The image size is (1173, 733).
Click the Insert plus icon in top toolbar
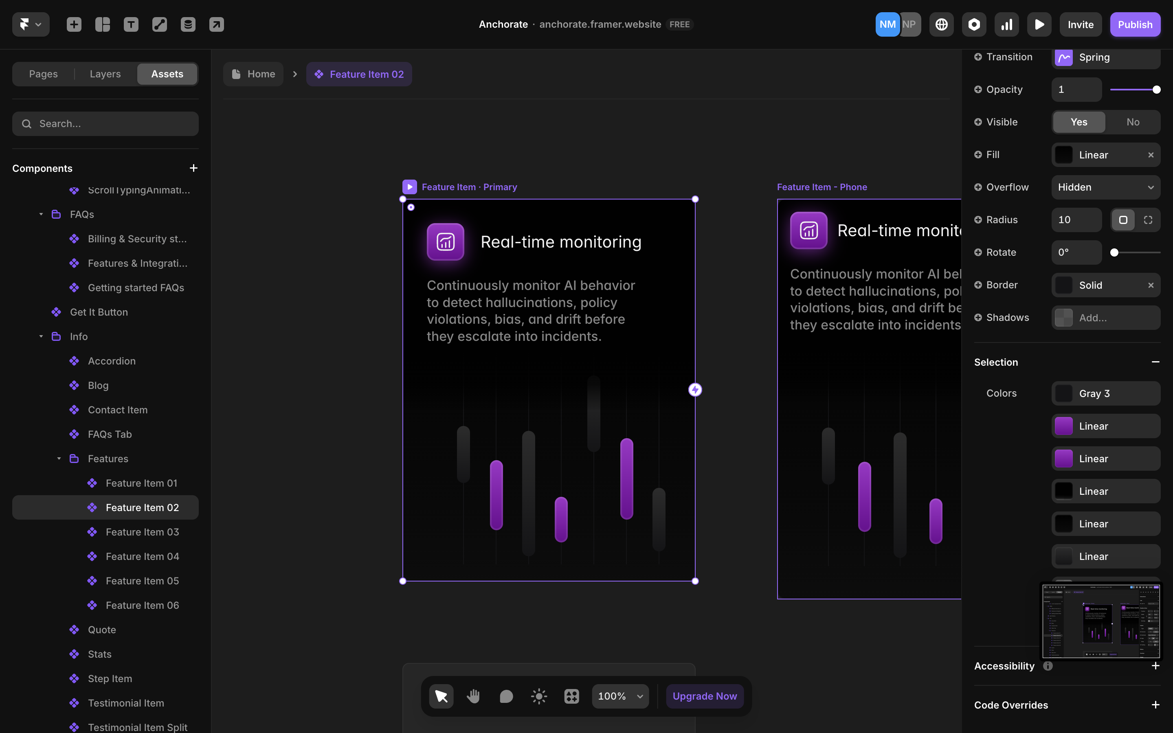pos(74,24)
